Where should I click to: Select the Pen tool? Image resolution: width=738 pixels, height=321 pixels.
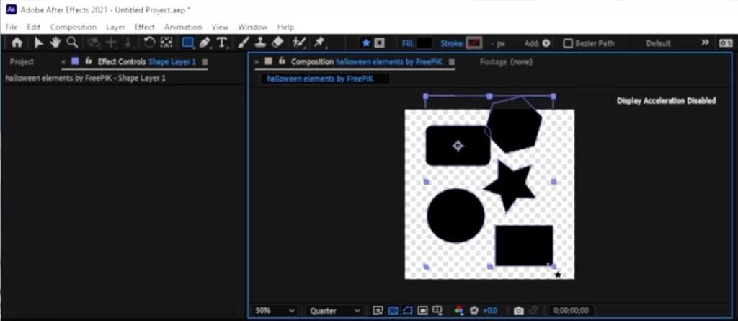(205, 43)
